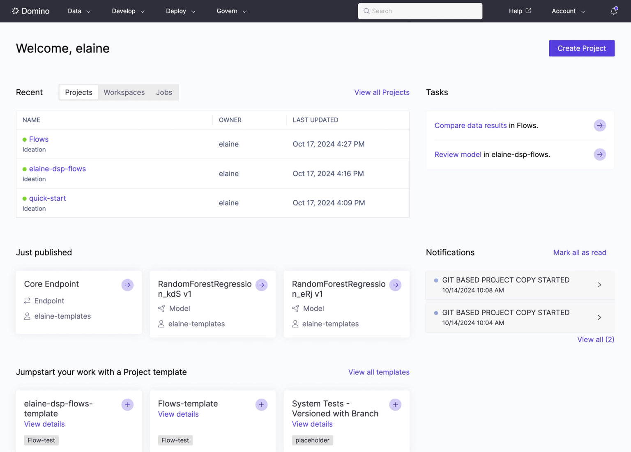The width and height of the screenshot is (631, 452).
Task: Open RandomForestRegression_eRj v1 arrow icon
Action: click(395, 285)
